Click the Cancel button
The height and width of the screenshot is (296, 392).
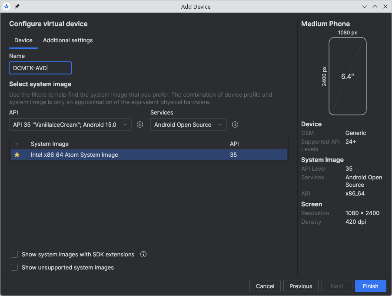[265, 286]
